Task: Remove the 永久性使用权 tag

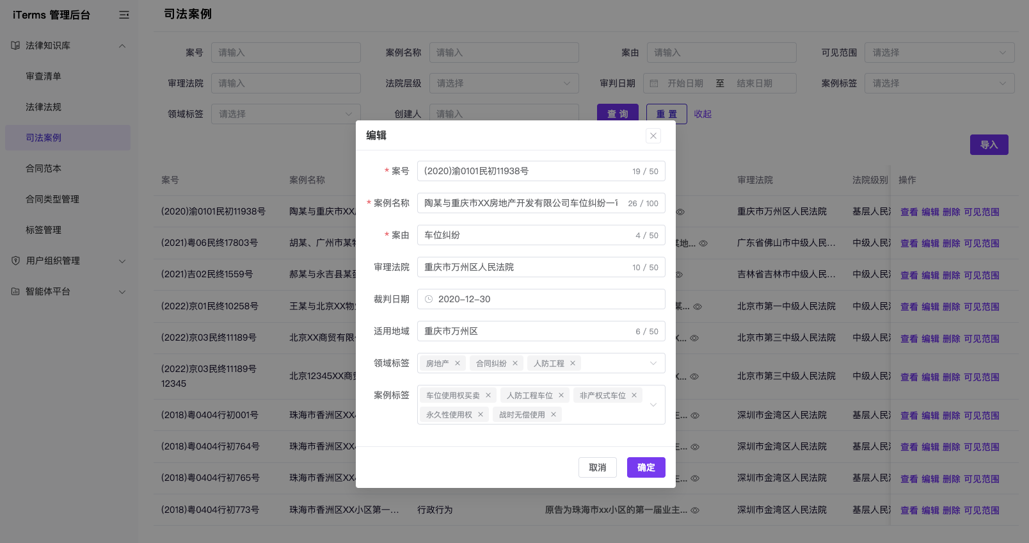Action: coord(481,414)
